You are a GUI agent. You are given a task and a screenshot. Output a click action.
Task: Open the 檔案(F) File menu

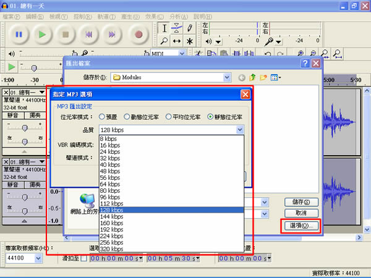pos(11,17)
